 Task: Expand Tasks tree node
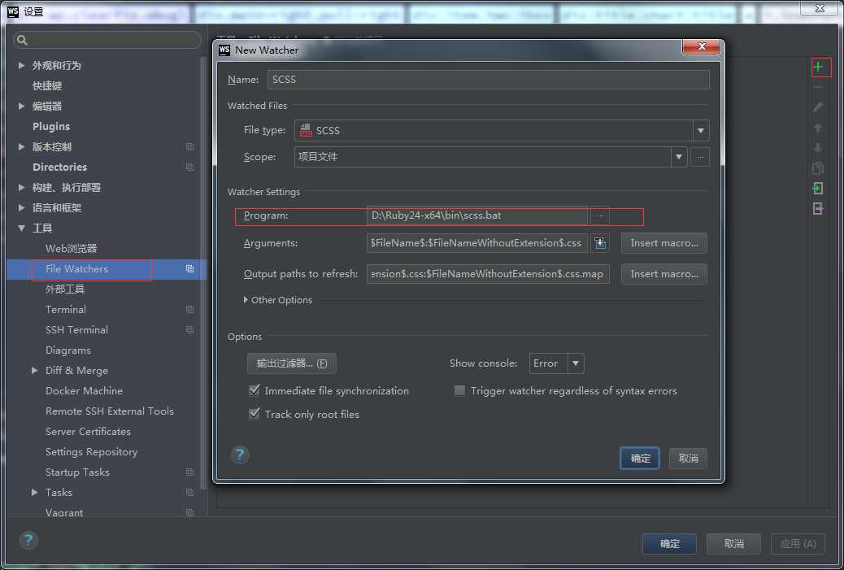[x=34, y=492]
